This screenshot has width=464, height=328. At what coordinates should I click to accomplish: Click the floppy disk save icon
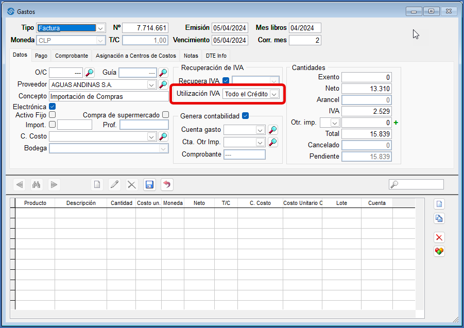149,185
